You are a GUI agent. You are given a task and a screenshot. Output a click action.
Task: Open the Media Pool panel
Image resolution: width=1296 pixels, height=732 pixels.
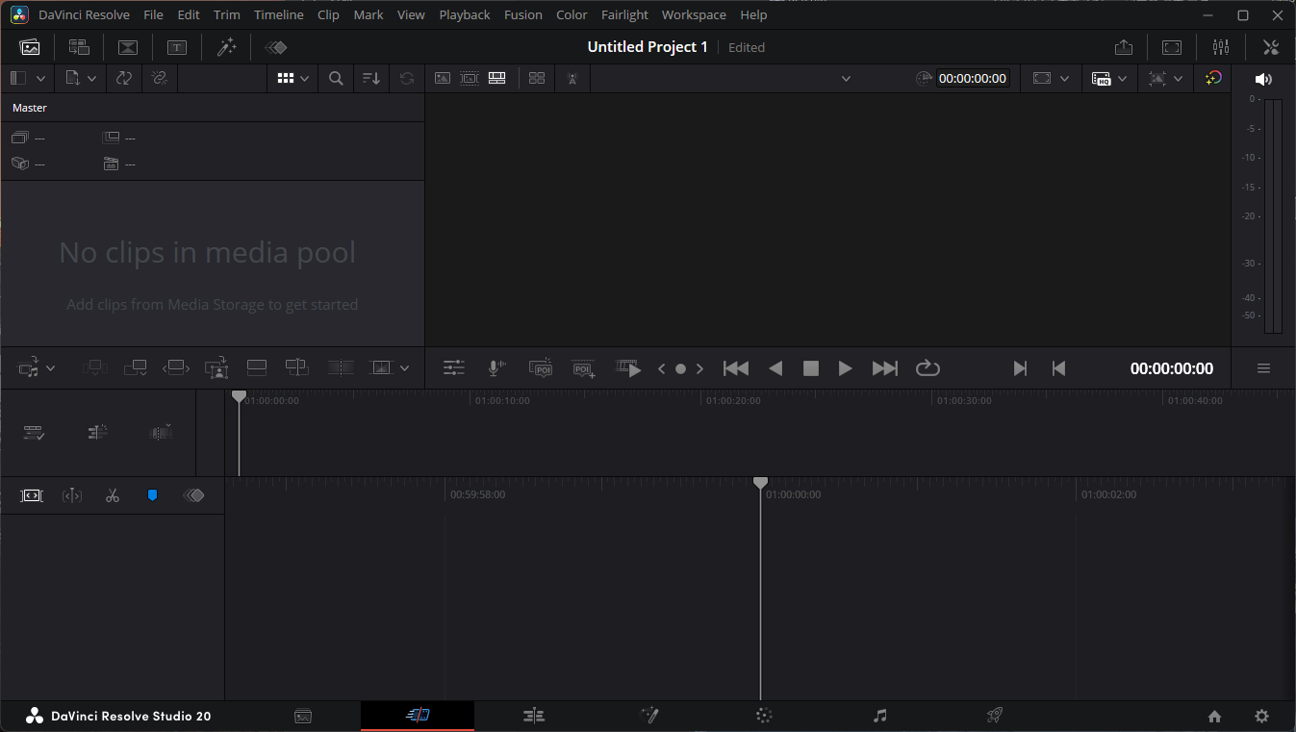30,47
